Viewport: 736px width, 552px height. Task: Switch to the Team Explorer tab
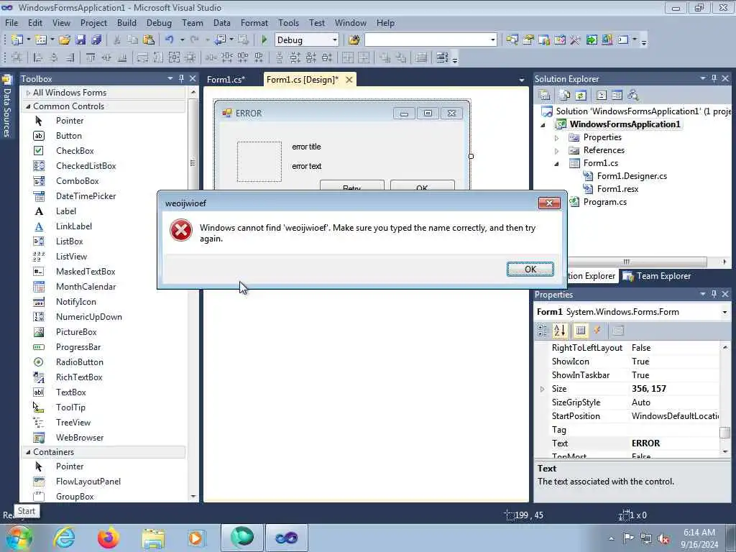[657, 276]
